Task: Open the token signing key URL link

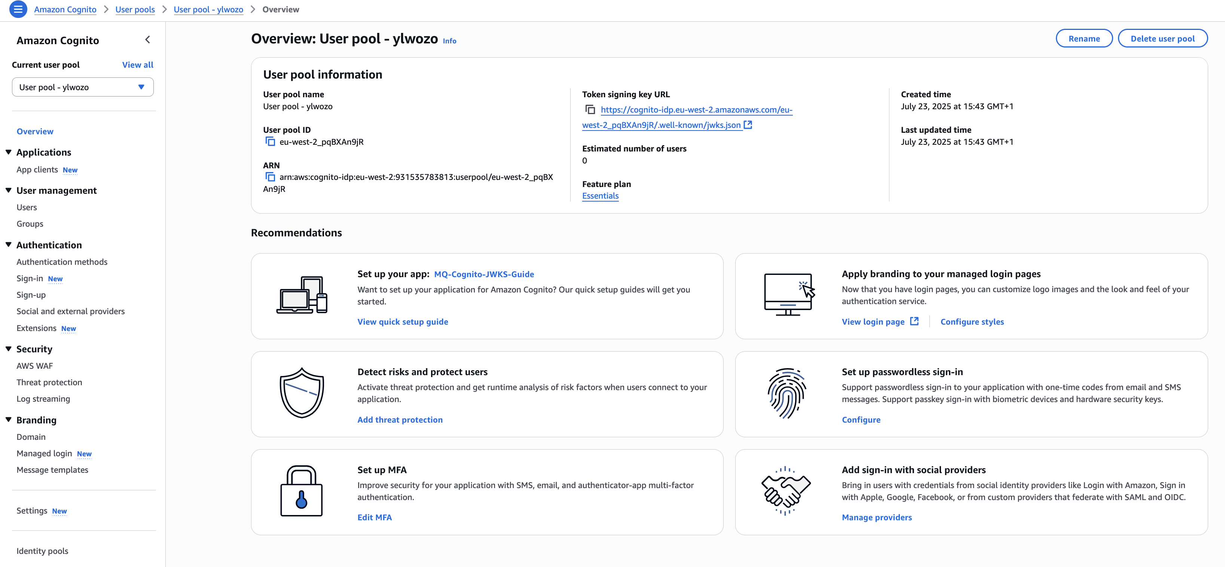Action: (x=687, y=117)
